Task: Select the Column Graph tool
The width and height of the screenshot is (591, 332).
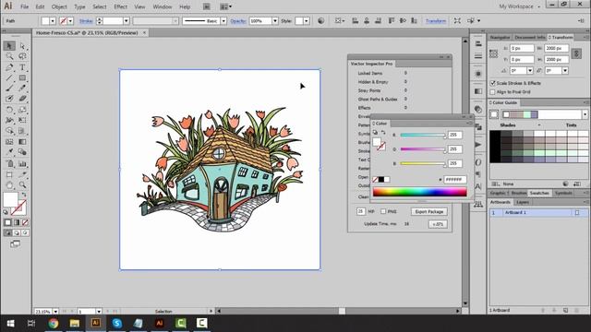Action: [x=22, y=164]
